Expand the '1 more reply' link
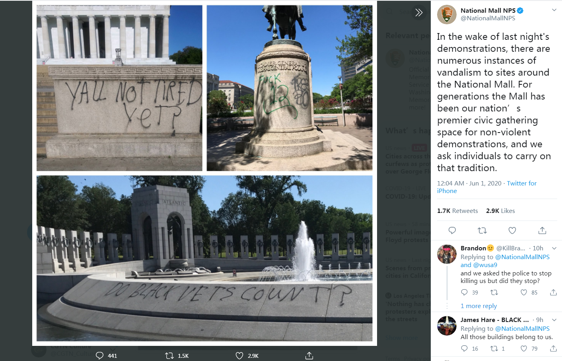 pos(478,306)
